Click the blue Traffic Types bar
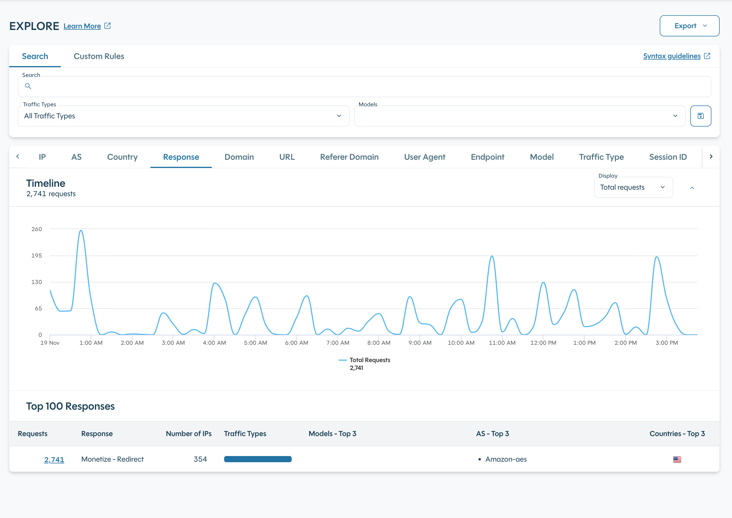Image resolution: width=732 pixels, height=518 pixels. (x=258, y=459)
